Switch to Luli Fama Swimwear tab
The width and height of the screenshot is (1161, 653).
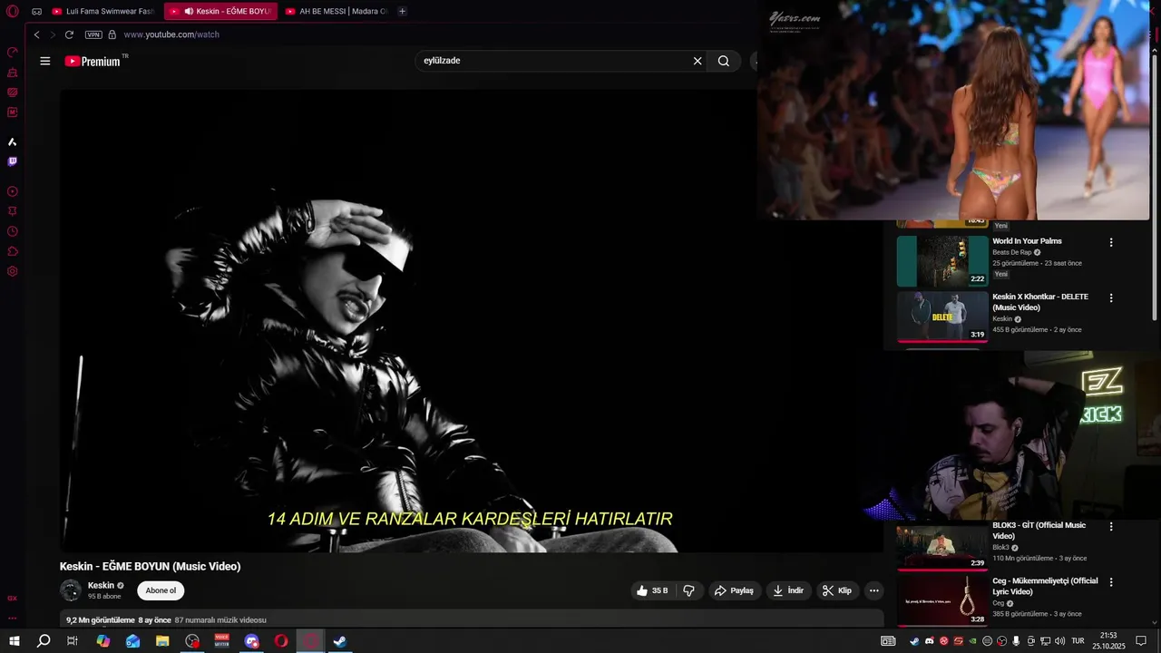coord(102,12)
